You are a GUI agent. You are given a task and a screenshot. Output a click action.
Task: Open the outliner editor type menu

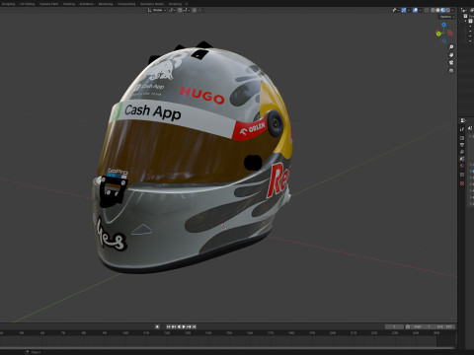(464, 10)
